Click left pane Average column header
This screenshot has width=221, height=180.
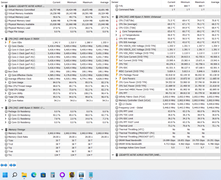pos(102,2)
